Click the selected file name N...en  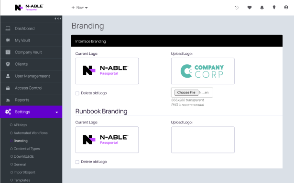204,92
